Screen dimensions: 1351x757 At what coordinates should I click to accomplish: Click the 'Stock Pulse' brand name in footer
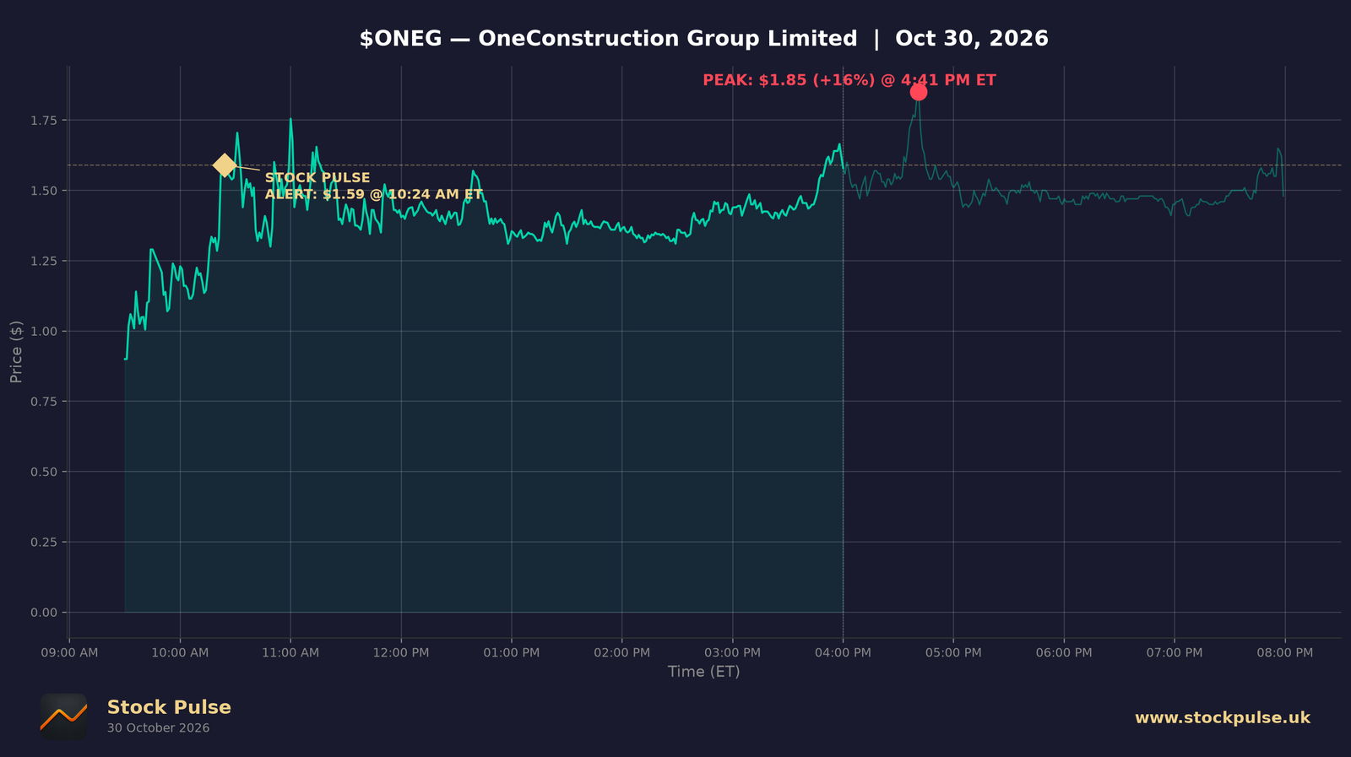point(169,707)
